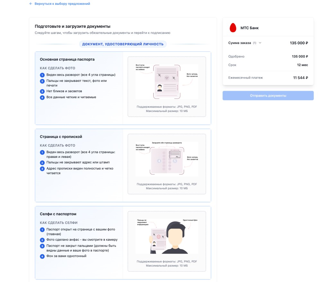The height and width of the screenshot is (282, 329).
Task: Click step circle 3 'Нет бликов и засветов'
Action: click(x=42, y=91)
